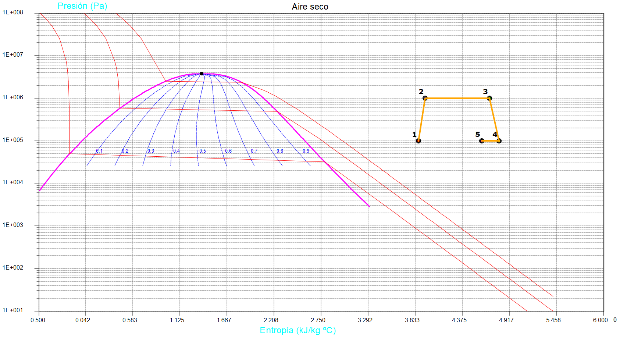Click the 'Aire seco' chart title
Image resolution: width=620 pixels, height=338 pixels.
[310, 7]
